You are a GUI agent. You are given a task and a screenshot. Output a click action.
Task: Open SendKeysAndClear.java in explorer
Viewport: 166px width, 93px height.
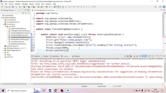(x=18, y=44)
